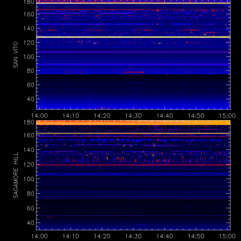Click the 14:40 time label under San Vito plot
The image size is (241, 241).
164,116
